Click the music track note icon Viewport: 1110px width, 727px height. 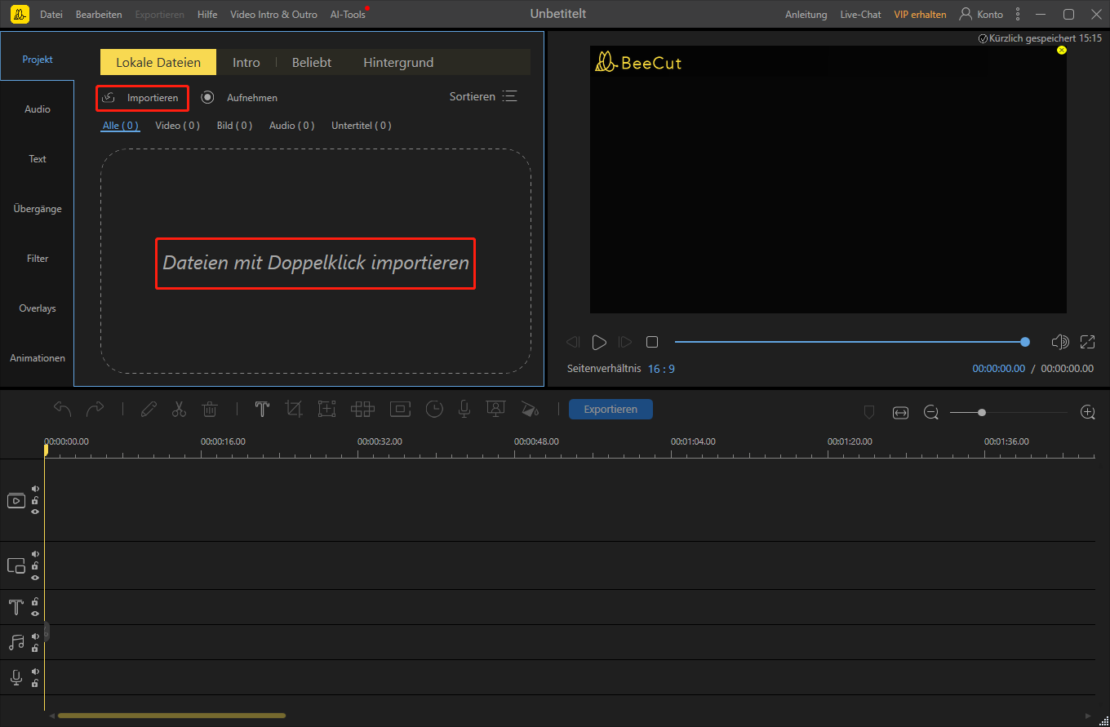pyautogui.click(x=16, y=642)
